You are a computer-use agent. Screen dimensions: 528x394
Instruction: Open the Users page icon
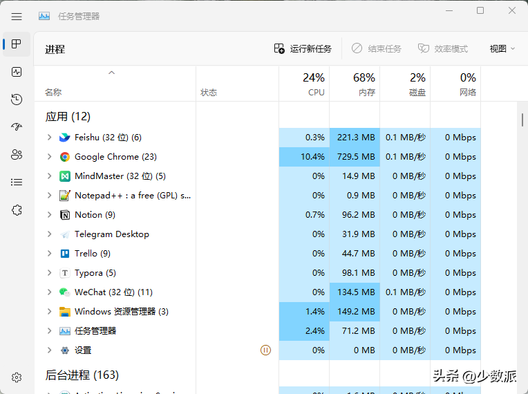coord(17,155)
